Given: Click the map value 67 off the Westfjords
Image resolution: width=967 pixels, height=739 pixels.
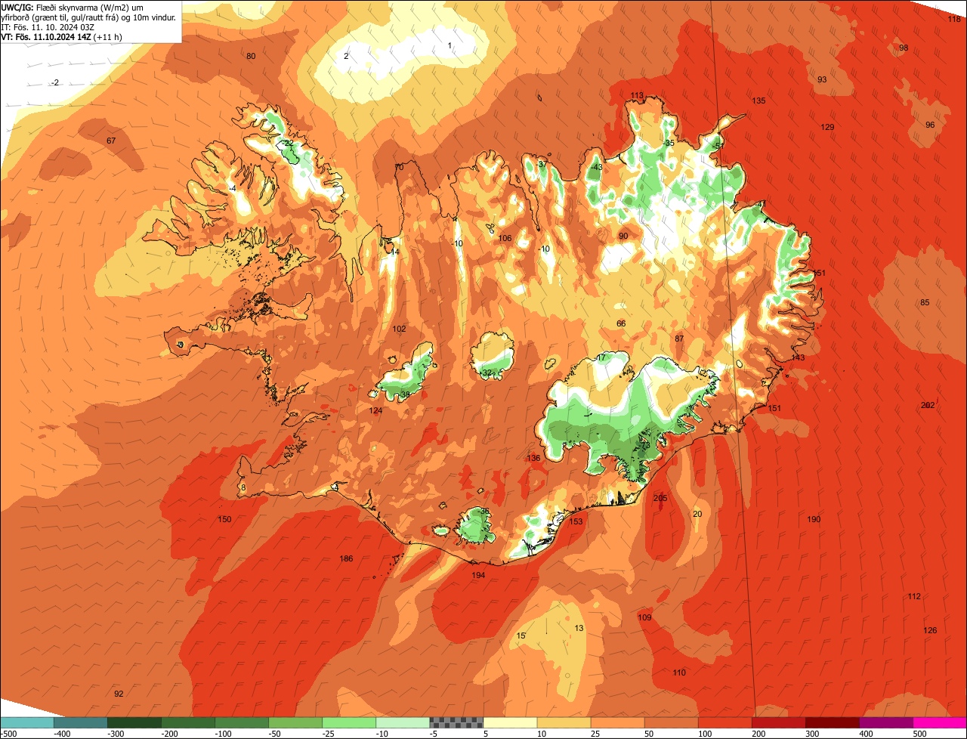Looking at the screenshot, I should (x=111, y=141).
